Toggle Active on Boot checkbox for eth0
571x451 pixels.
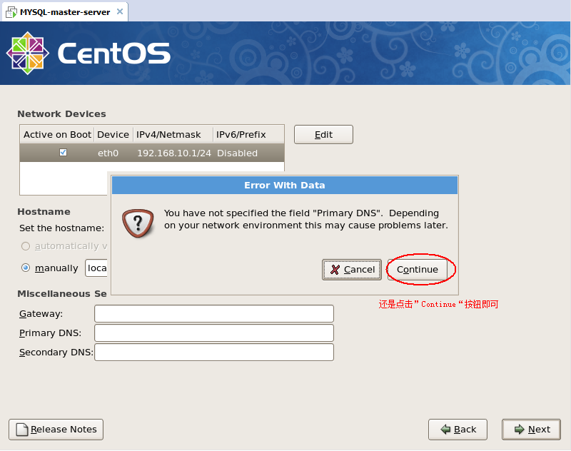[x=63, y=152]
